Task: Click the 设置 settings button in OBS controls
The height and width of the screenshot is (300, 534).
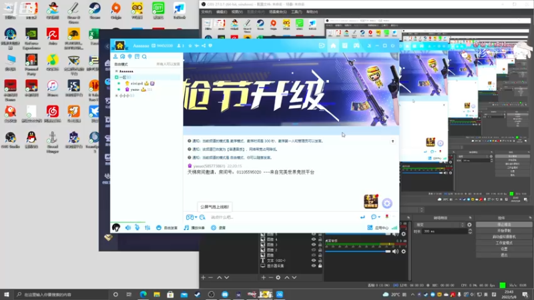Action: pos(504,249)
